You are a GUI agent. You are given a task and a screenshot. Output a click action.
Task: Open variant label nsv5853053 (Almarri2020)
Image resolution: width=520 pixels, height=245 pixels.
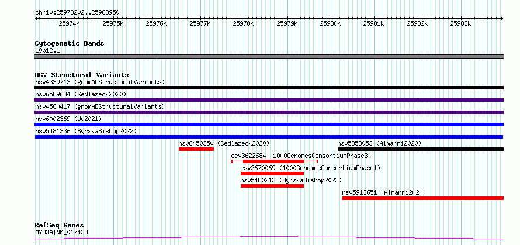(379, 143)
